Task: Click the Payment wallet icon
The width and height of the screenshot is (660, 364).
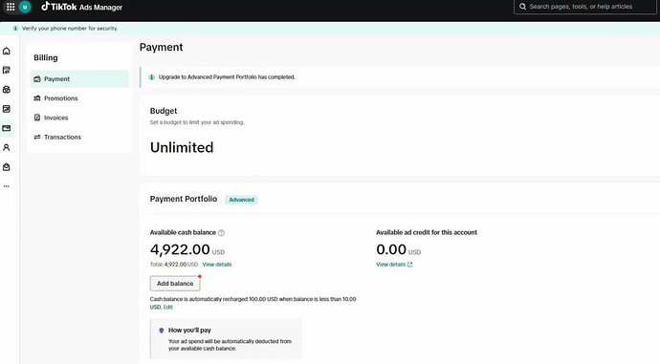Action: 37,79
